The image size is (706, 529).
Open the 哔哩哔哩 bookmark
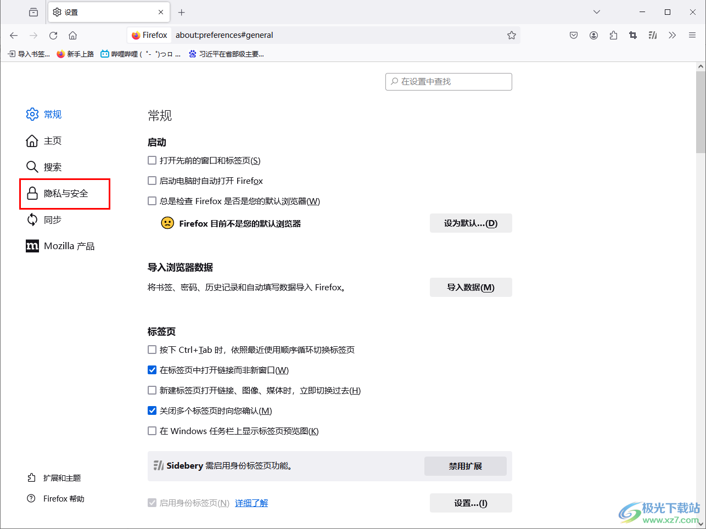point(141,54)
